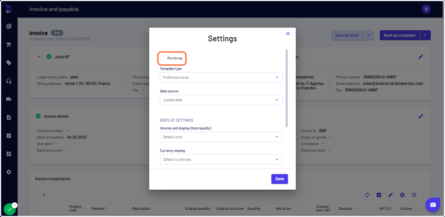The height and width of the screenshot is (217, 445).
Task: Open the invoice document sidebar icon
Action: click(9, 117)
